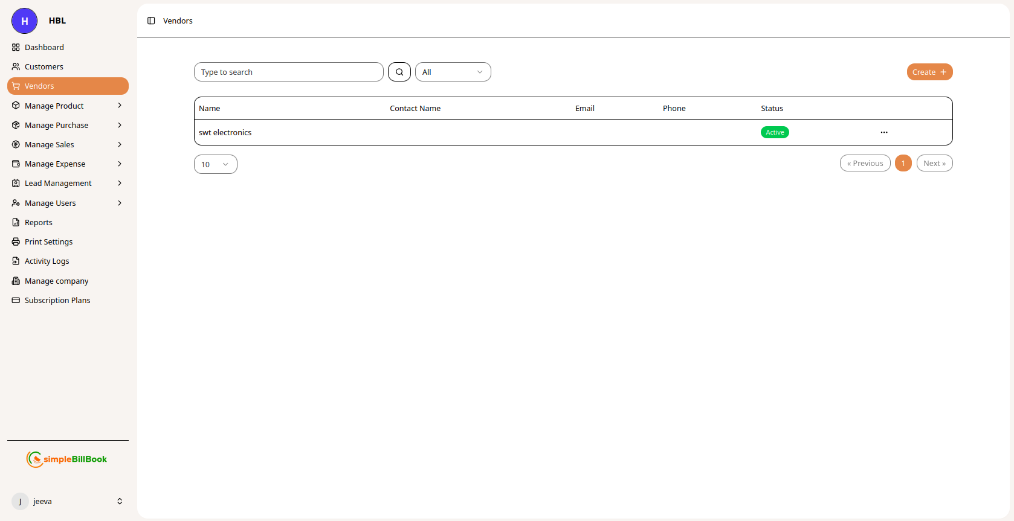Click the HBL company avatar
Image resolution: width=1014 pixels, height=521 pixels.
(x=24, y=21)
